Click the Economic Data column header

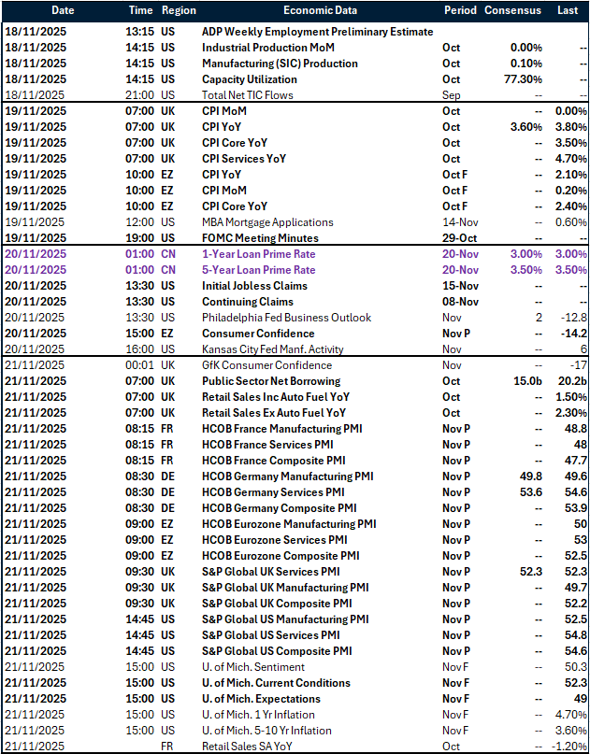click(x=321, y=10)
